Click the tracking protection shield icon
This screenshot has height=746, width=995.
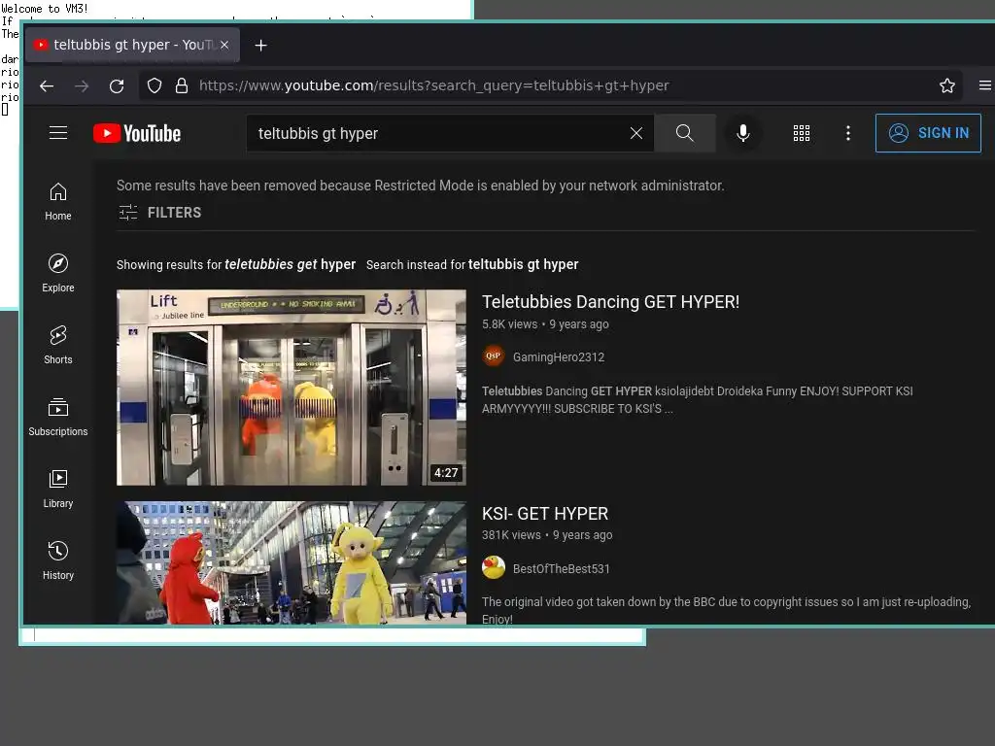pos(154,85)
